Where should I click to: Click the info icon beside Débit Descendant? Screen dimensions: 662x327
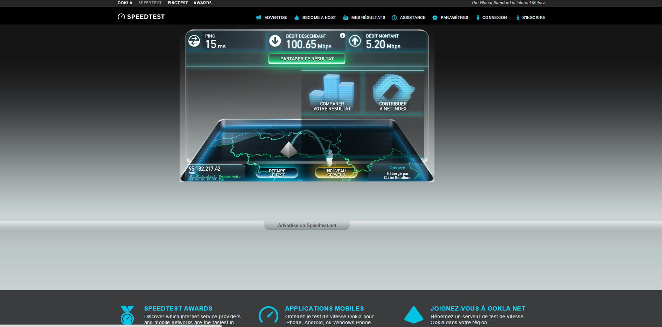tap(342, 35)
